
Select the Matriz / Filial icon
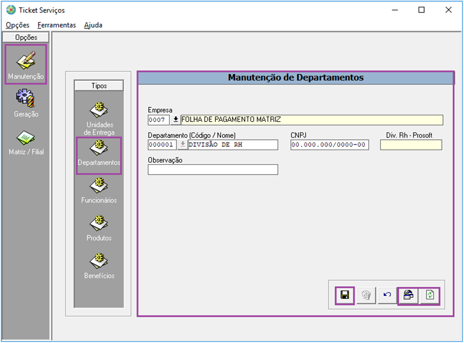click(x=26, y=138)
